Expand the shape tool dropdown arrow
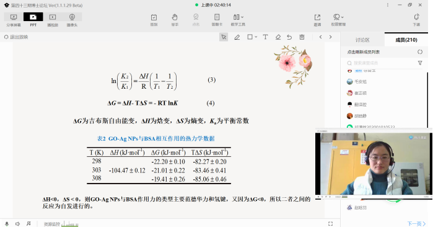This screenshot has width=433, height=227. (256, 37)
